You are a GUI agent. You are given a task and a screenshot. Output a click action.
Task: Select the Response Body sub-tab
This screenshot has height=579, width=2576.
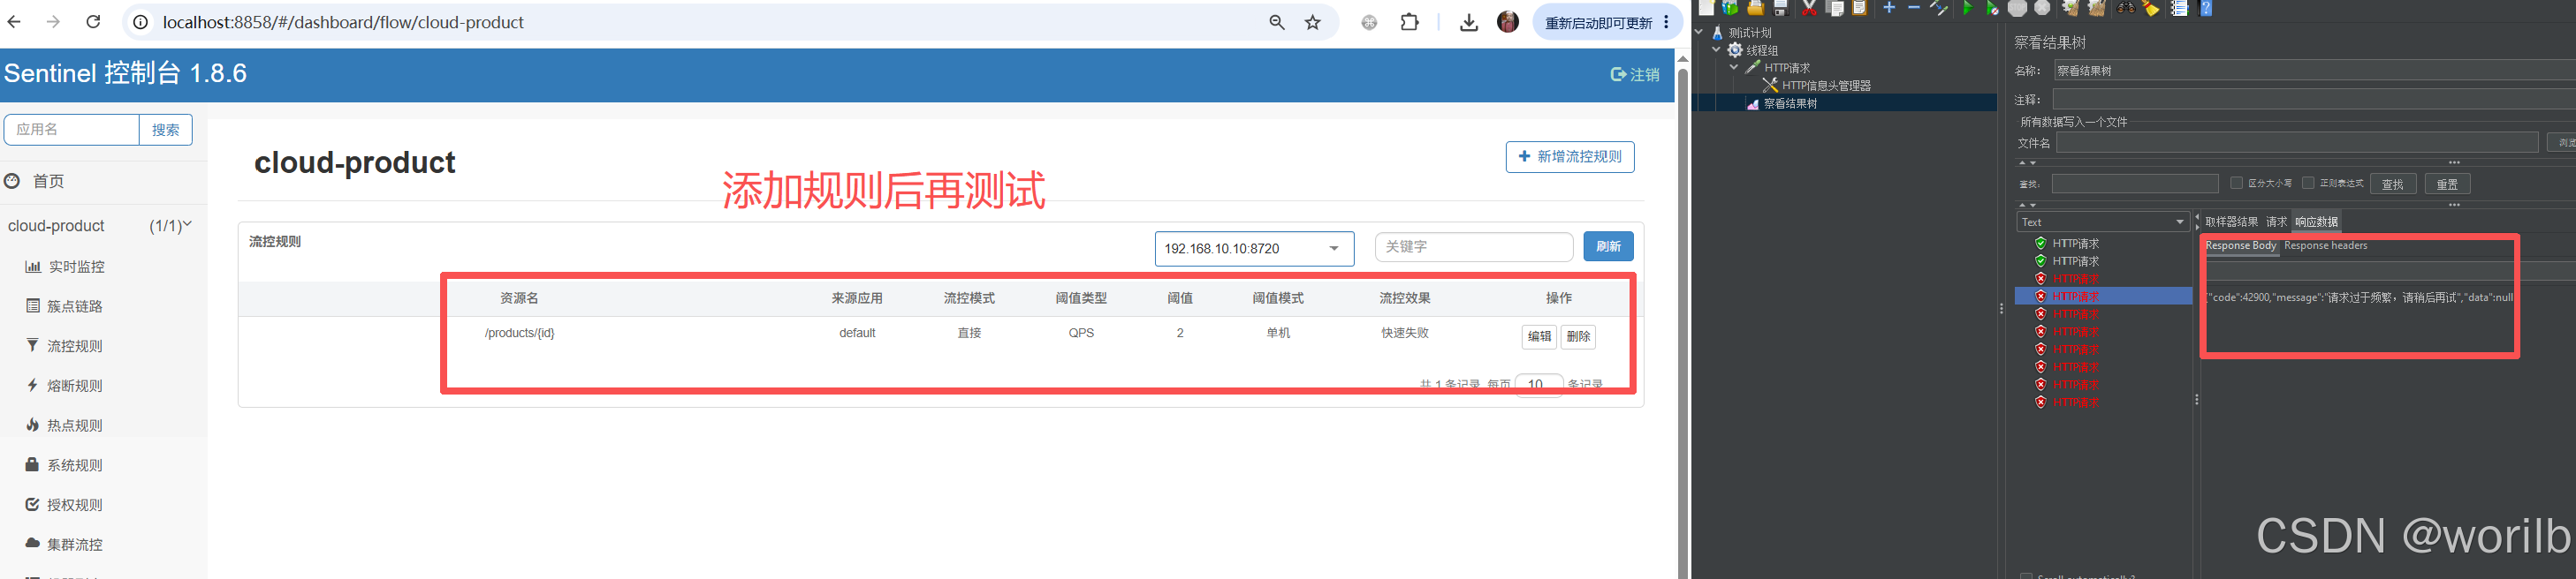[x=2240, y=245]
